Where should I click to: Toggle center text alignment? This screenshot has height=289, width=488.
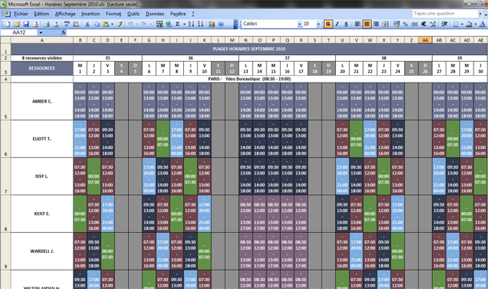pos(367,24)
